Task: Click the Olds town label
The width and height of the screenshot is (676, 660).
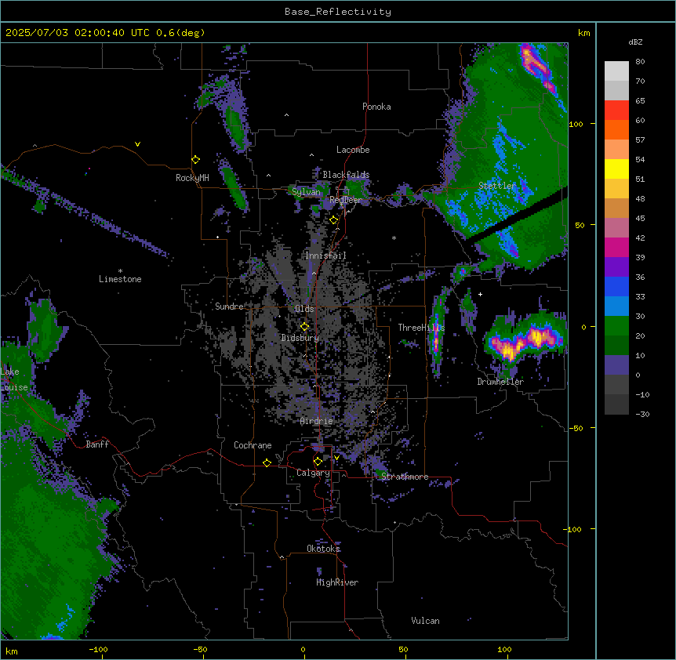Action: [304, 309]
